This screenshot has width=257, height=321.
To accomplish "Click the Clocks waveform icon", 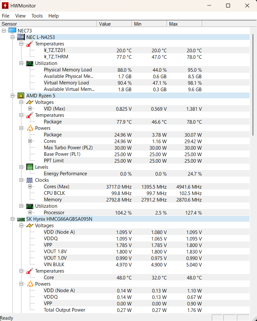I will coord(30,180).
